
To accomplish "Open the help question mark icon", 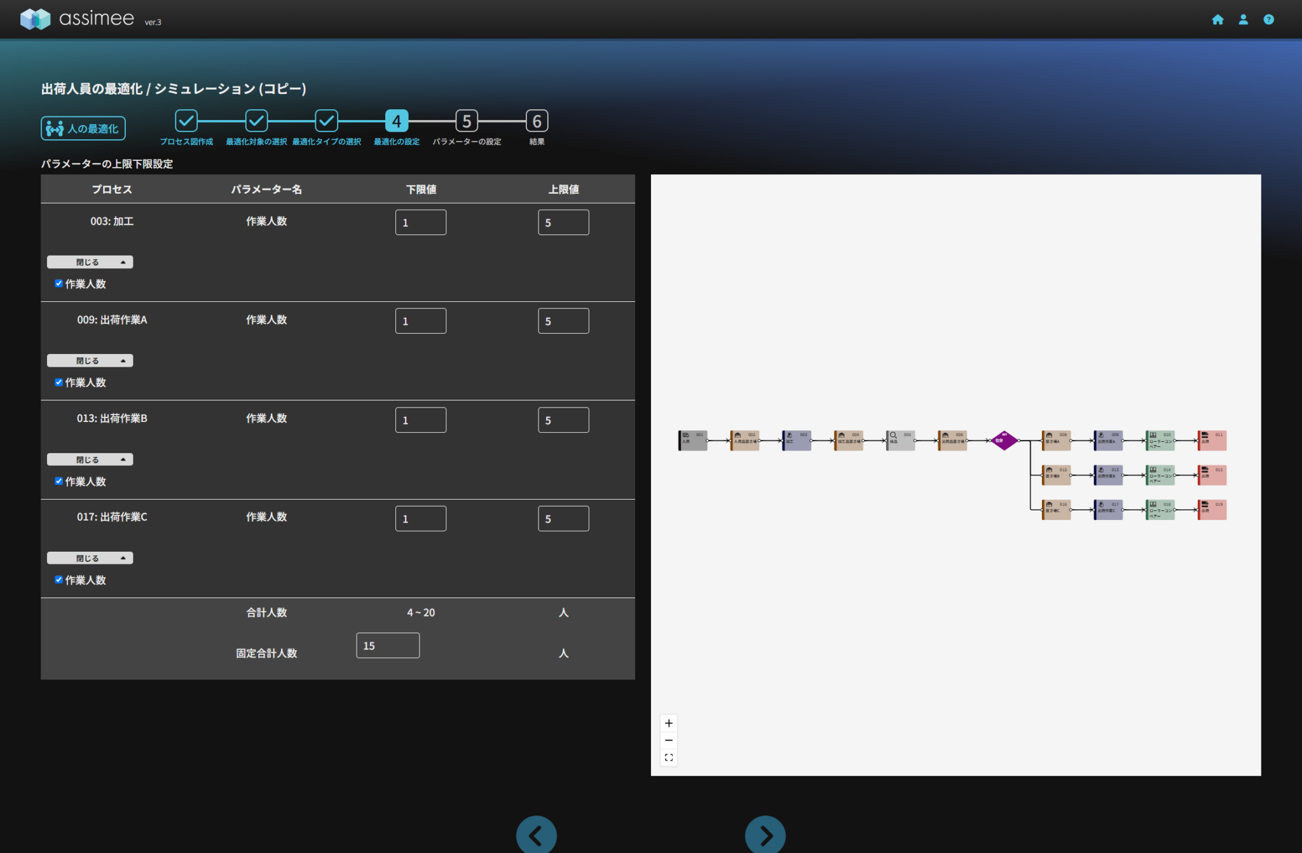I will pyautogui.click(x=1268, y=20).
